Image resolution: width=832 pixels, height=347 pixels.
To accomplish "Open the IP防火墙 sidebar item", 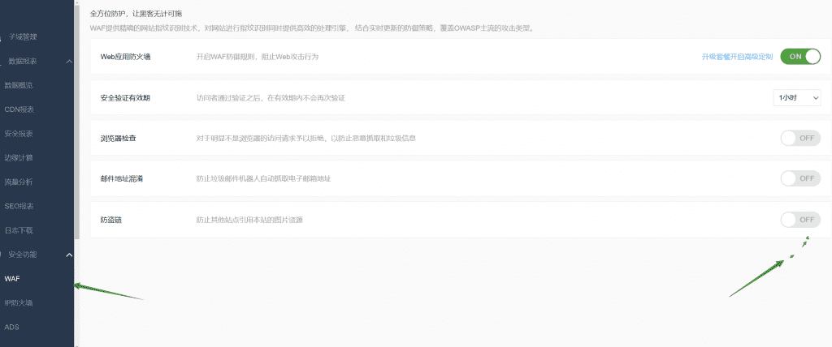I will tap(18, 303).
